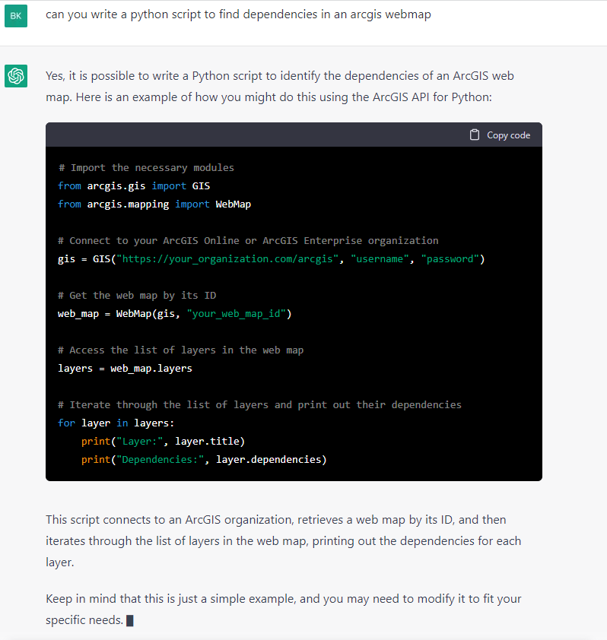Select the "your_web_map_id" placeholder string
The image size is (607, 640).
236,313
